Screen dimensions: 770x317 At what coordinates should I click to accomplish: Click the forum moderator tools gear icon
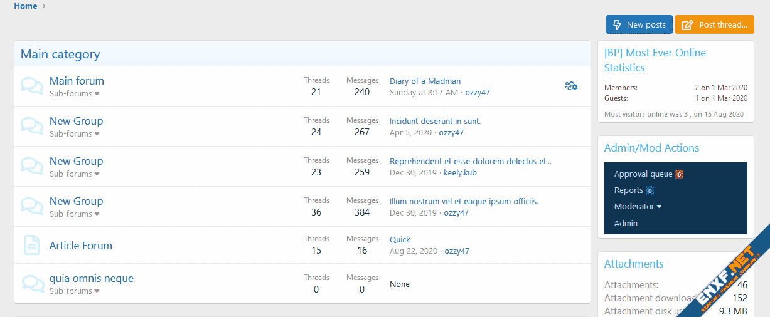(571, 86)
